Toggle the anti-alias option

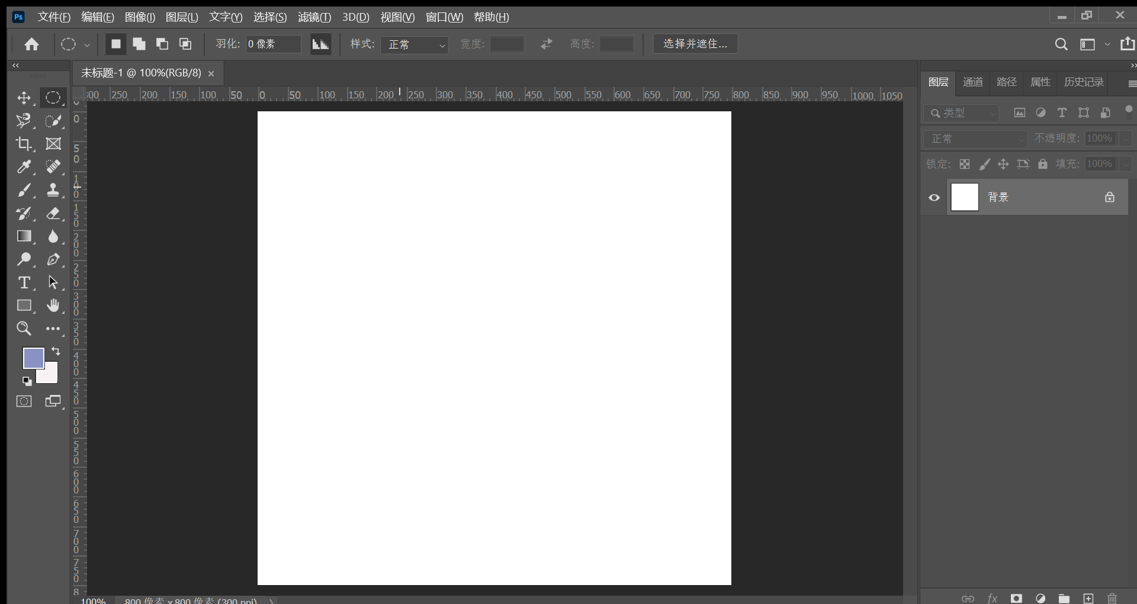click(320, 44)
